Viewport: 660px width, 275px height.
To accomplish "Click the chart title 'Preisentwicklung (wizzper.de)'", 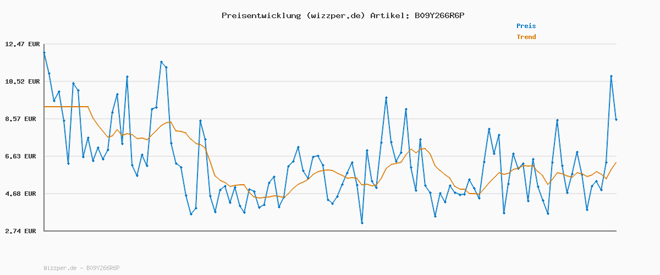I will coord(293,15).
